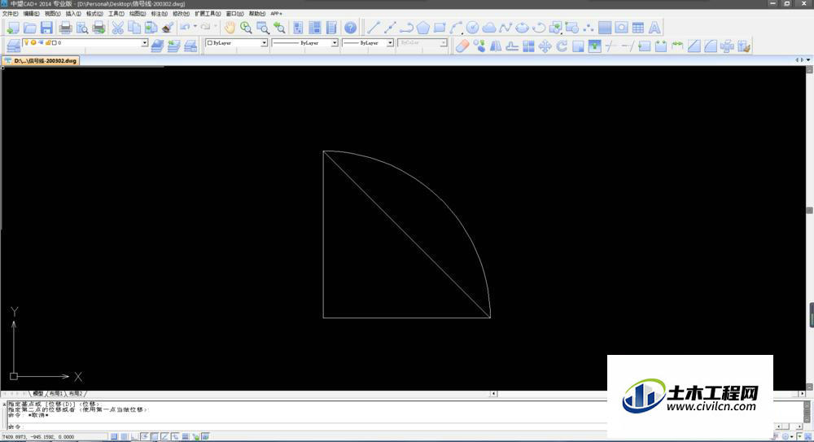Expand the ByColor plot style dropdown
Screen dimensions: 814x442
point(444,42)
